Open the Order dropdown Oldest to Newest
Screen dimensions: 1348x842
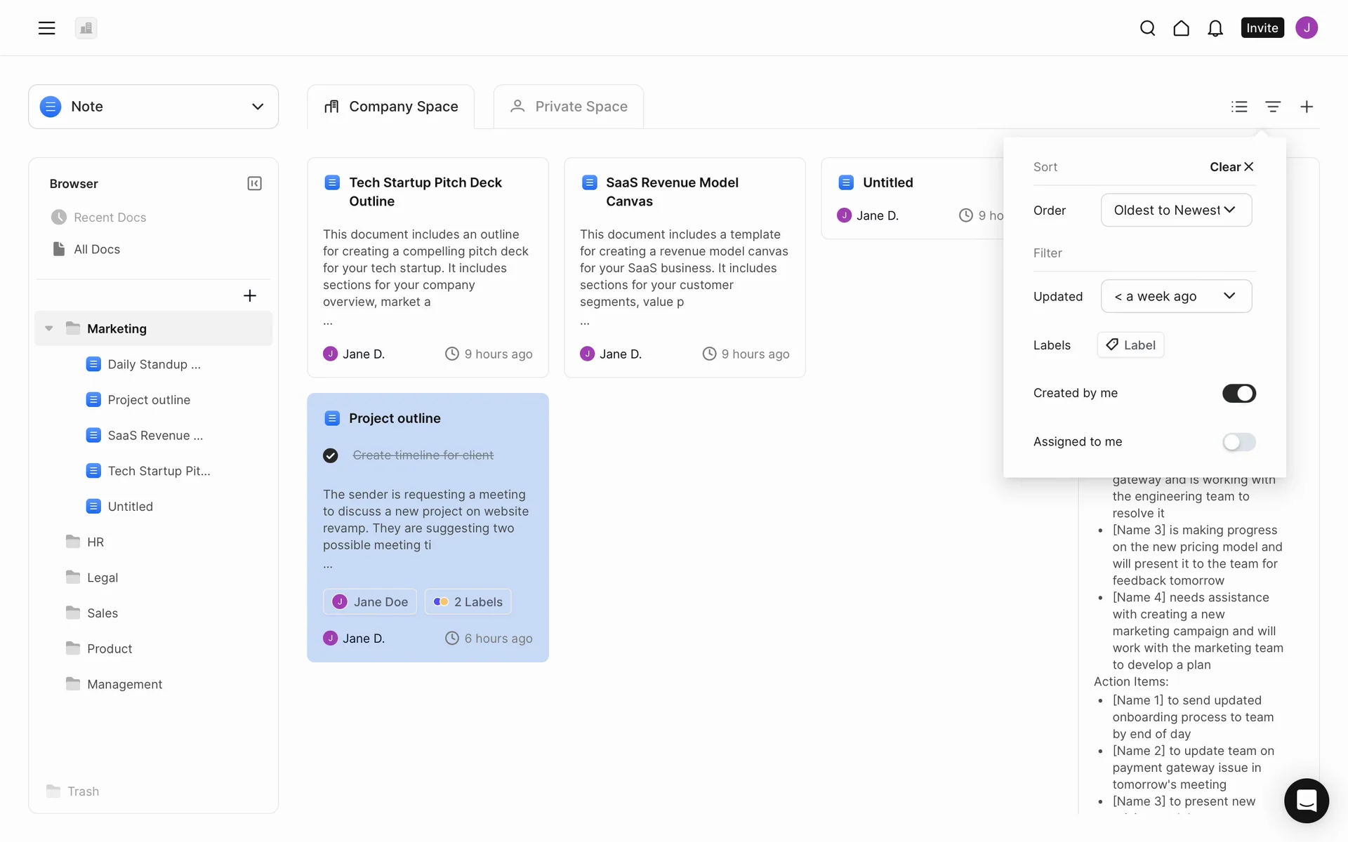pyautogui.click(x=1176, y=210)
